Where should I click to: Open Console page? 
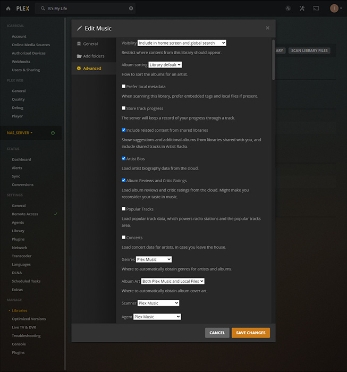tap(19, 344)
